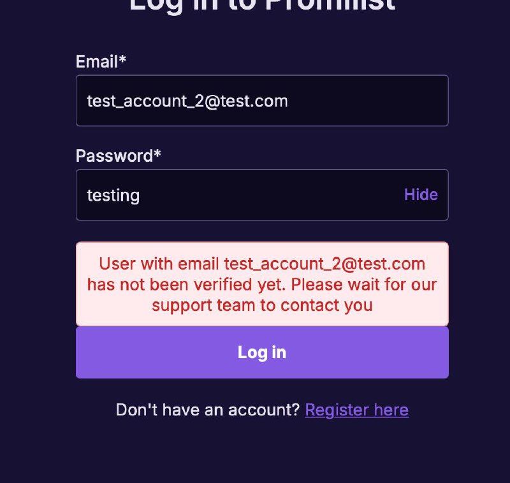Open the Register here link
The width and height of the screenshot is (510, 483).
(356, 410)
